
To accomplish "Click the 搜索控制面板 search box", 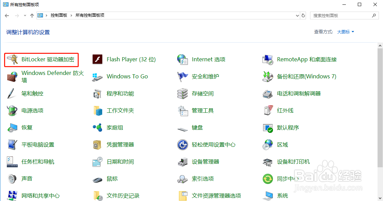I will click(344, 16).
